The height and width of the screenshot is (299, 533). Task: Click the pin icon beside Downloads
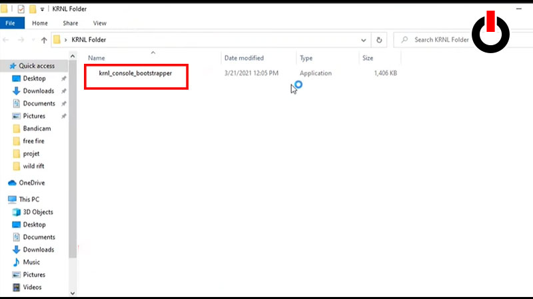click(63, 91)
